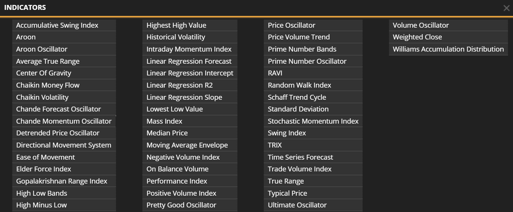Viewport: 513px width, 212px height.
Task: Add Historical Volatility indicator
Action: coord(176,37)
